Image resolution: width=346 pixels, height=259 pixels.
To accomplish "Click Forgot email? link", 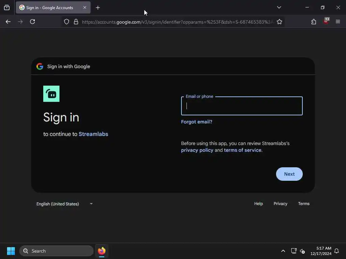I will click(x=197, y=122).
